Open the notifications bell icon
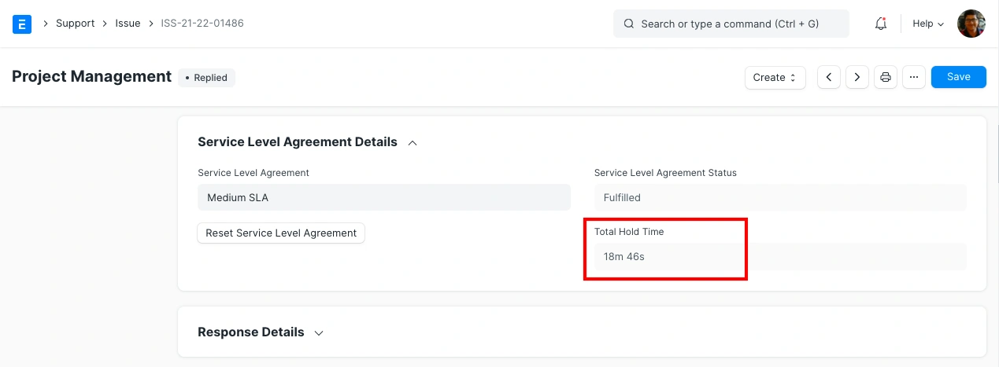This screenshot has height=367, width=999. click(881, 24)
